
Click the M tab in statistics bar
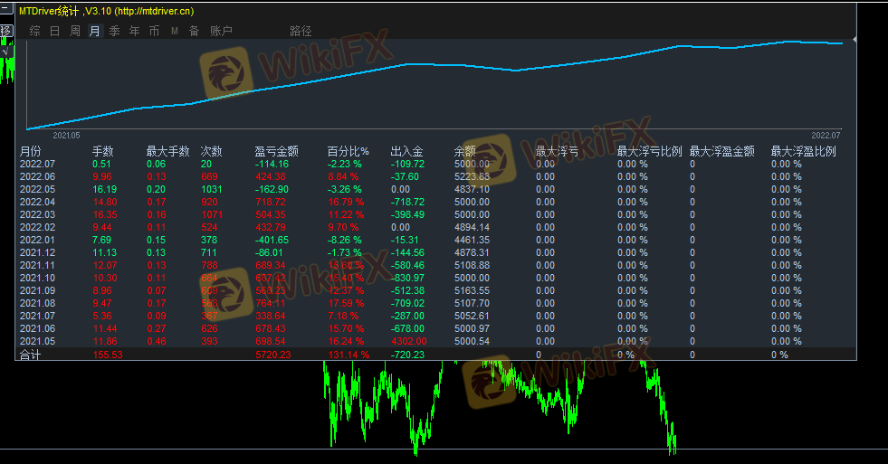pos(174,31)
